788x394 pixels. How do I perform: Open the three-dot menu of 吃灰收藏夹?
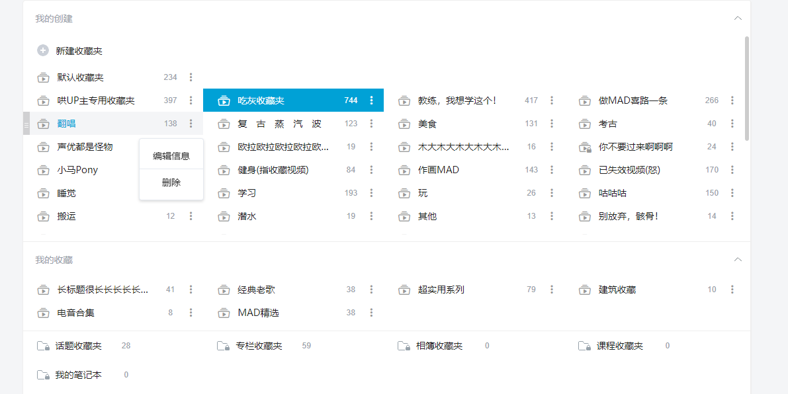(x=371, y=100)
